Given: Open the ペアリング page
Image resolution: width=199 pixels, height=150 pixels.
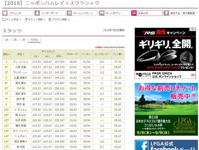Looking at the screenshot, I should click(x=18, y=13).
